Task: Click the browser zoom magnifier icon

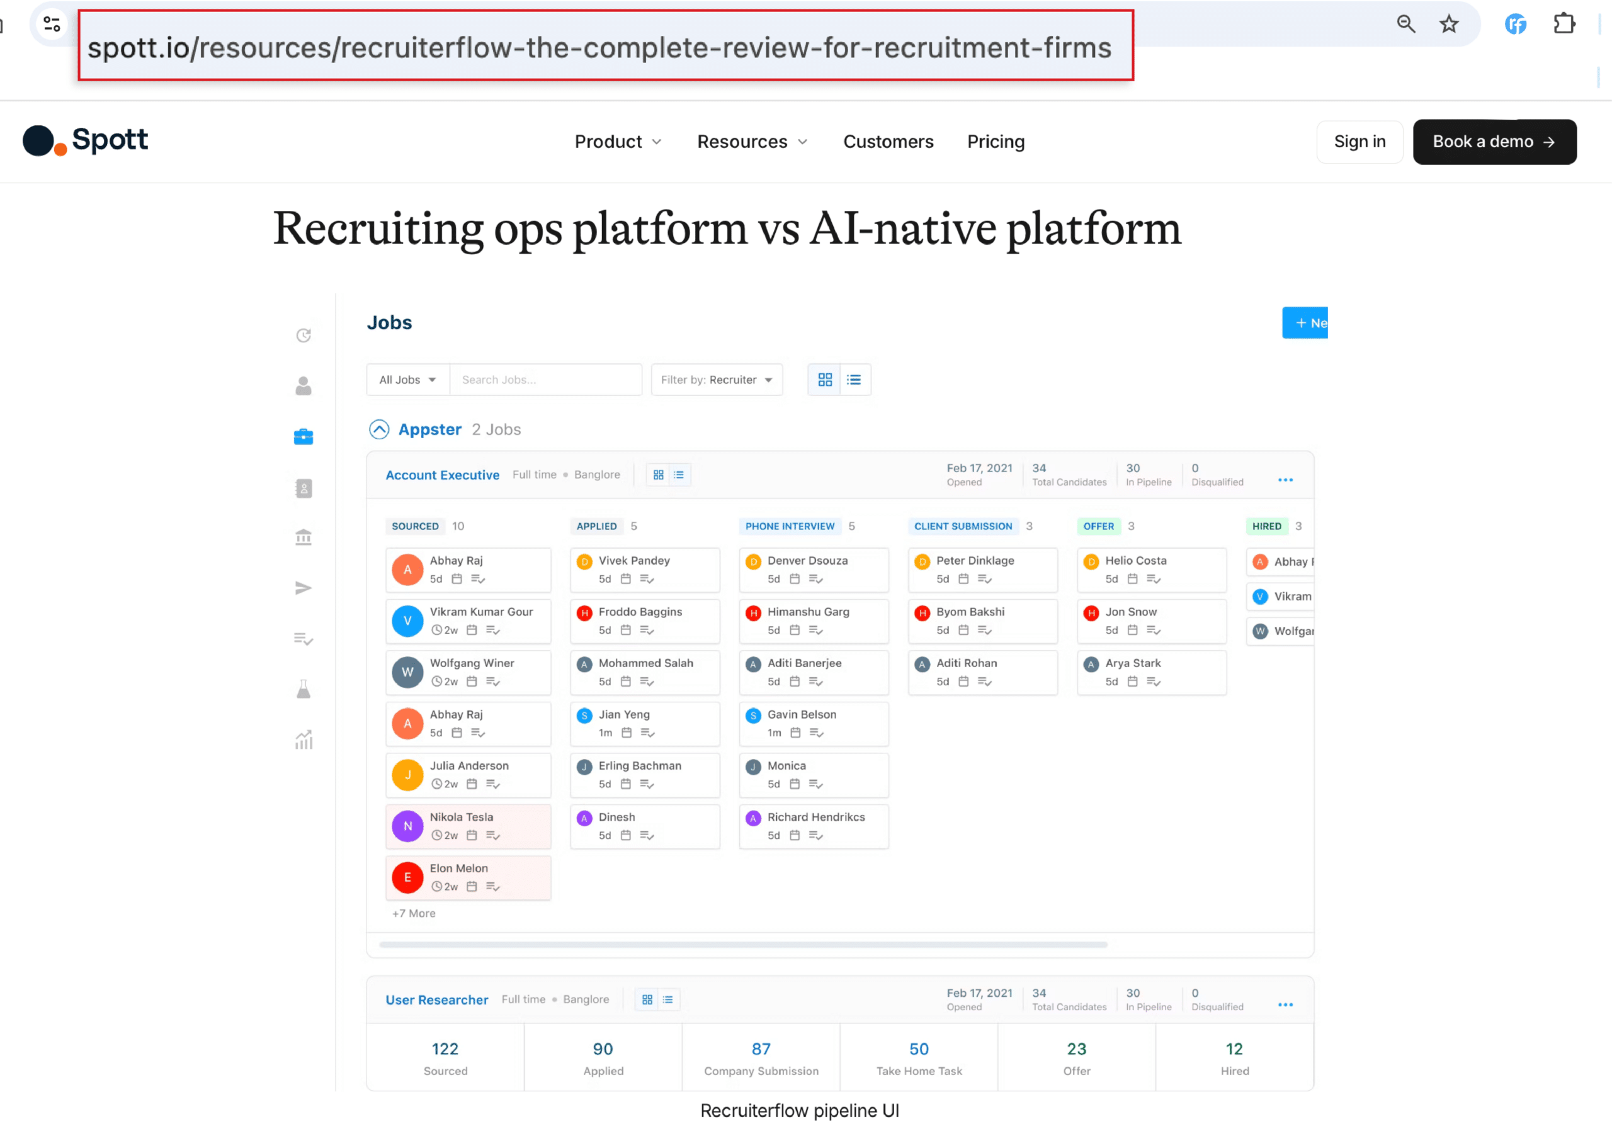Action: click(x=1405, y=24)
